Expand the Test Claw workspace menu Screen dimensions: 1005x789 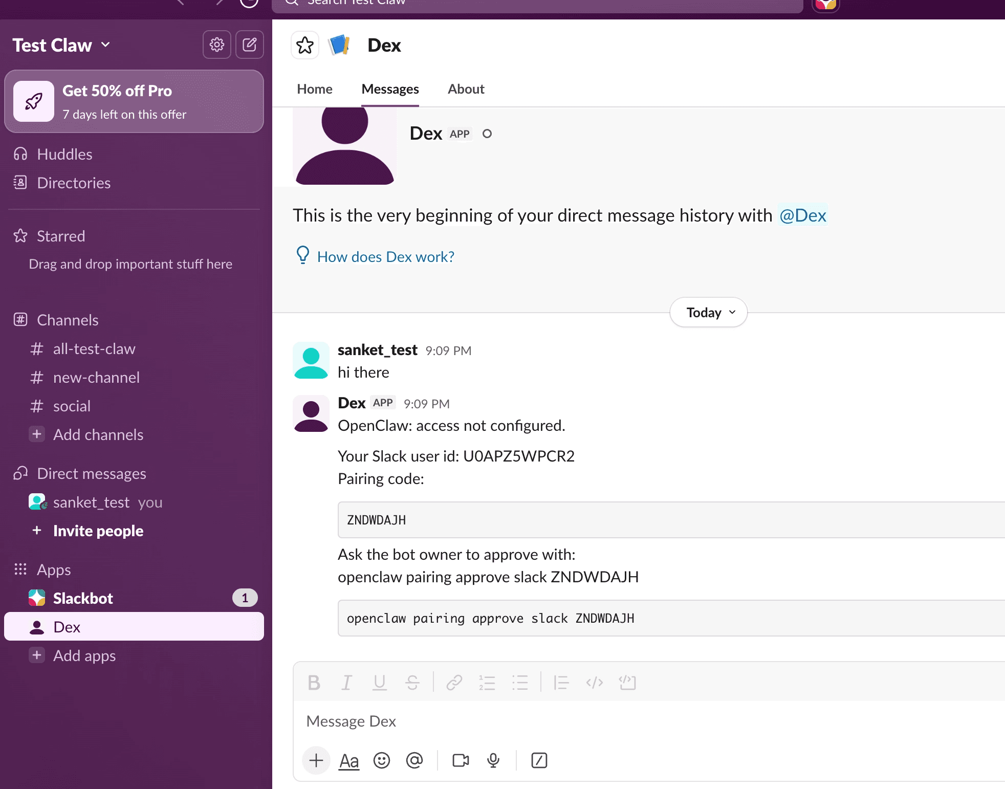pyautogui.click(x=61, y=45)
